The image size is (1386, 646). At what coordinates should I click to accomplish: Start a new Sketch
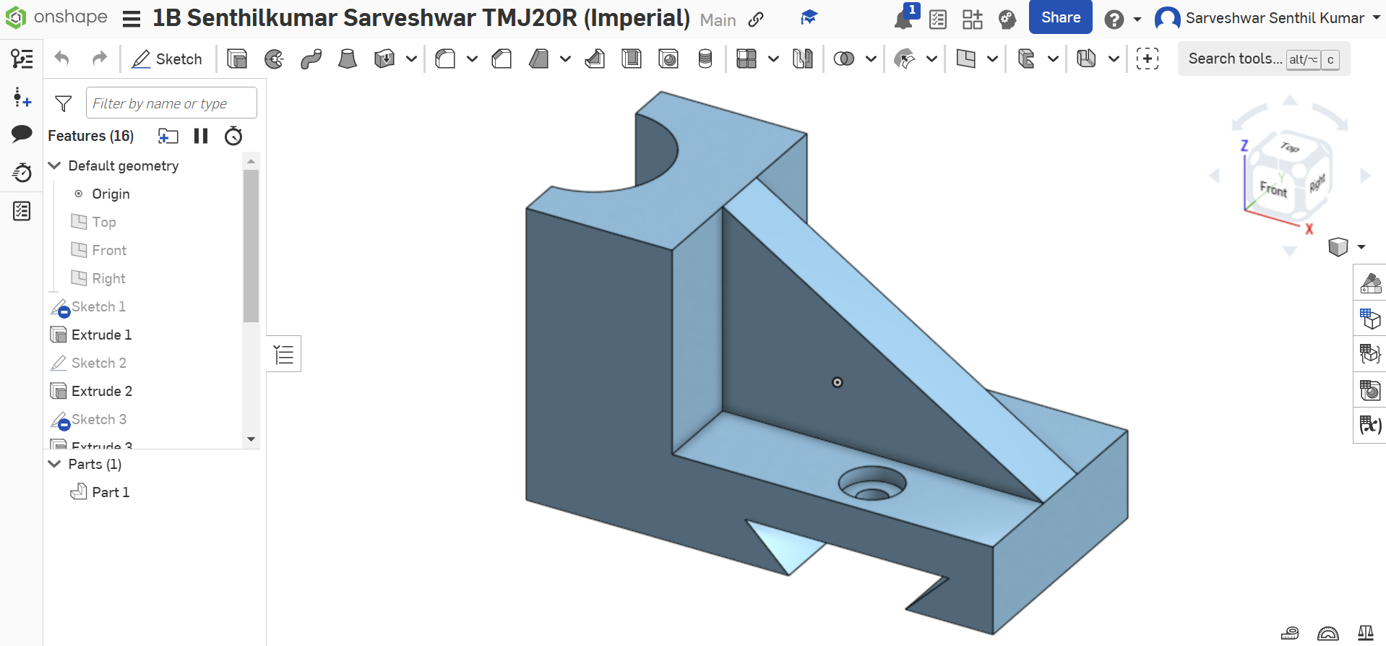167,59
